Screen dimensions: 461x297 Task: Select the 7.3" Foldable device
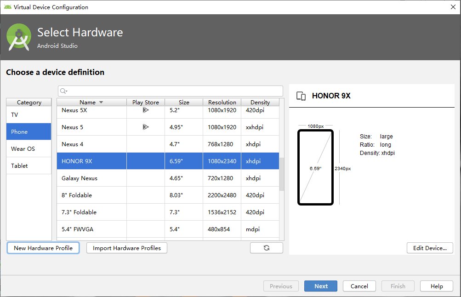point(168,212)
